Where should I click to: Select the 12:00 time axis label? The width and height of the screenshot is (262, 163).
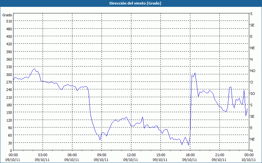click(131, 155)
